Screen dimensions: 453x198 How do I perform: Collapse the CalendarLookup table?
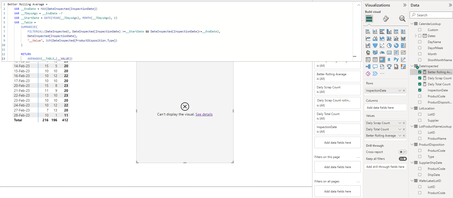pos(412,24)
